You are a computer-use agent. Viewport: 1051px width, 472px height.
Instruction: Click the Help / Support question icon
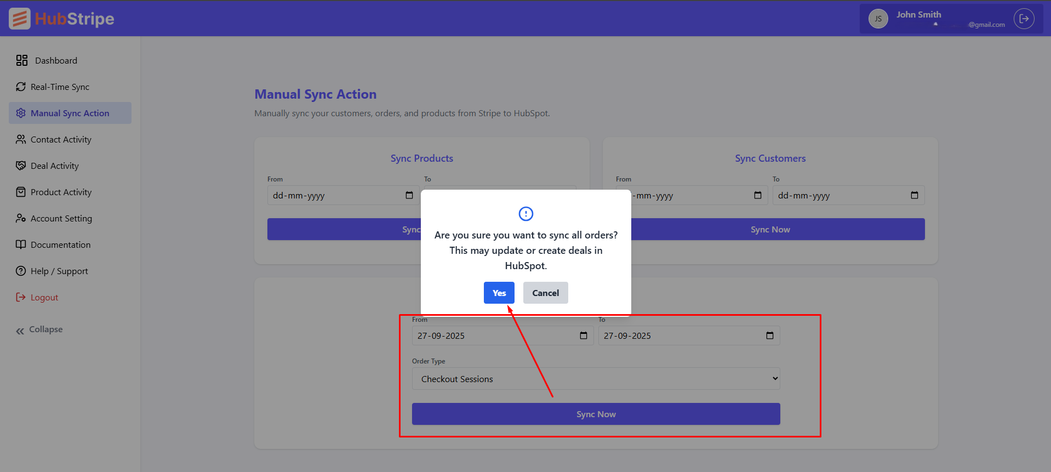click(21, 271)
